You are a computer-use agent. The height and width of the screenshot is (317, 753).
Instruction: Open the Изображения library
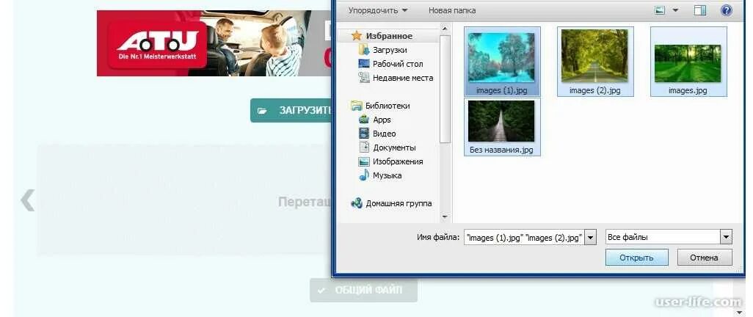pyautogui.click(x=398, y=161)
